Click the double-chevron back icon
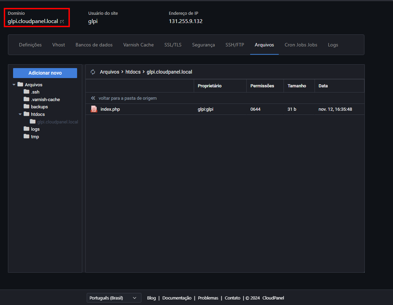This screenshot has height=305, width=393. point(93,98)
